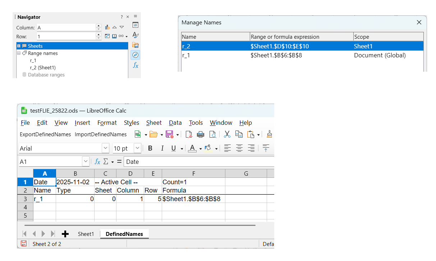Viewport: 436px width, 261px height.
Task: Click the font color swatch button
Action: (192, 148)
